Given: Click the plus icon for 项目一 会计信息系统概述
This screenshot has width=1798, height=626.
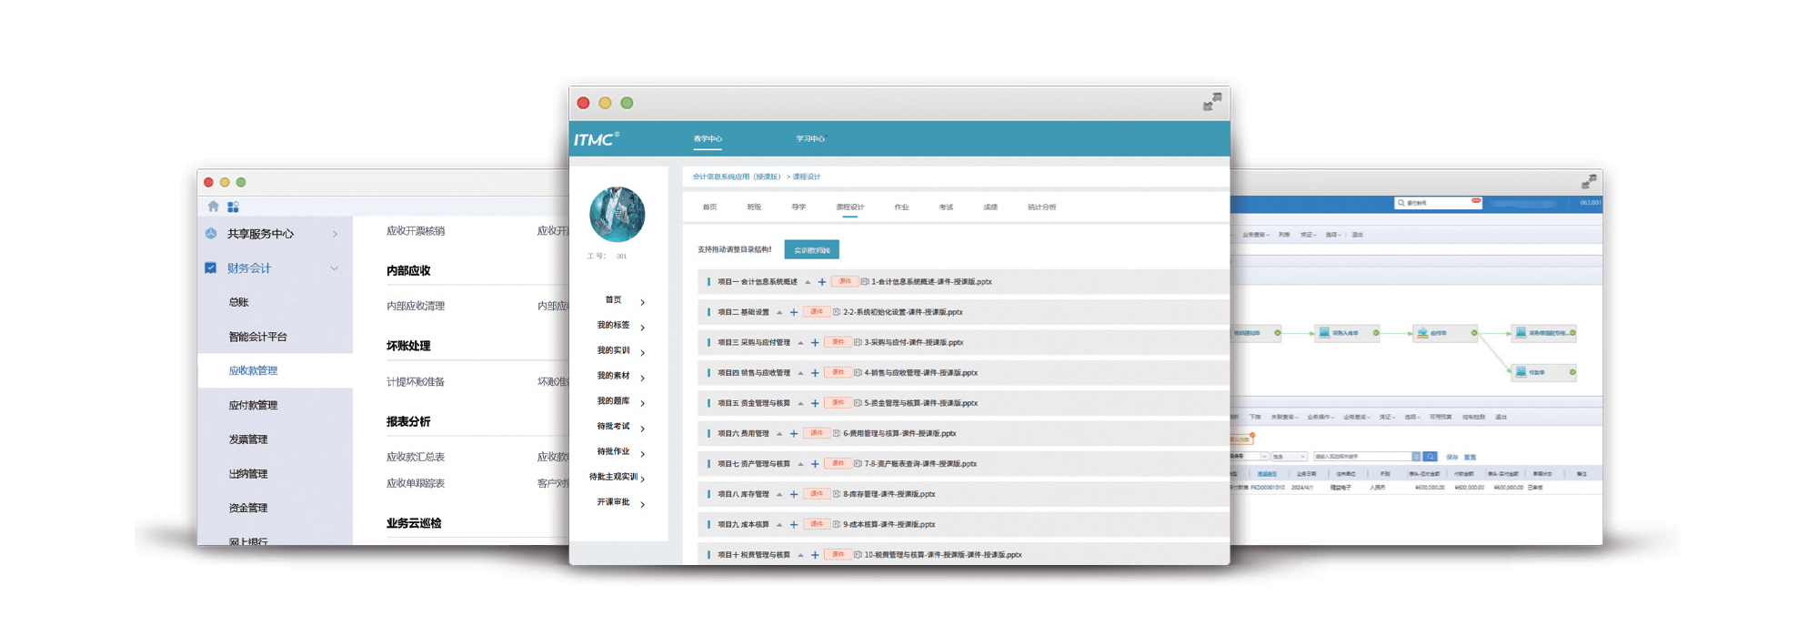Looking at the screenshot, I should click(821, 282).
